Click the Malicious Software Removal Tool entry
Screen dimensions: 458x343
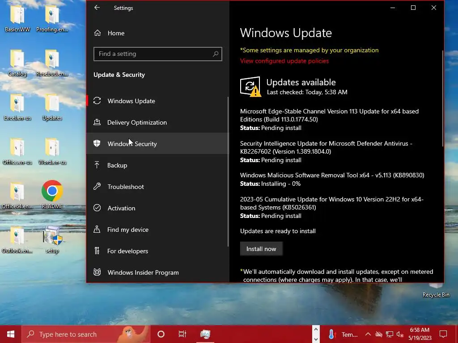[332, 180]
